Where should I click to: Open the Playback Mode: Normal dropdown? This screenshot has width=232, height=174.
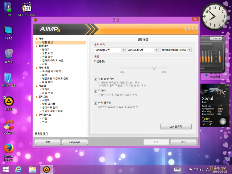pos(176,50)
